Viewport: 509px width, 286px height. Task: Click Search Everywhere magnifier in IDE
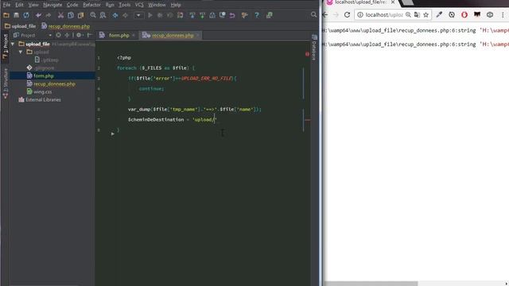(313, 14)
